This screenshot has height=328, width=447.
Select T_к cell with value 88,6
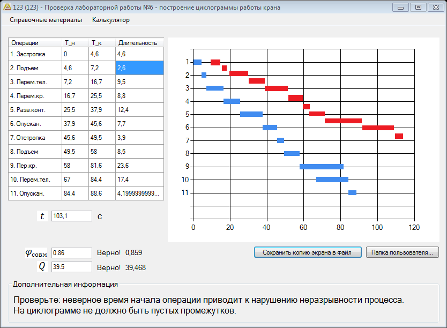tap(102, 193)
